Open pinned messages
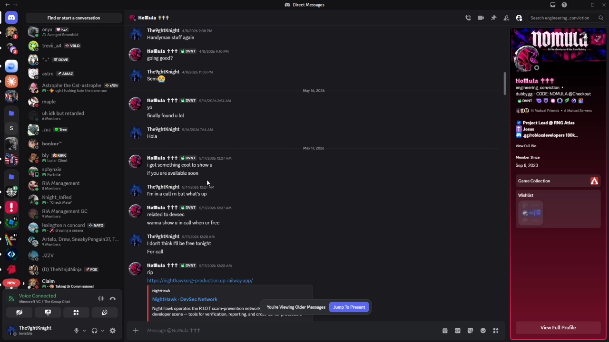 (493, 18)
